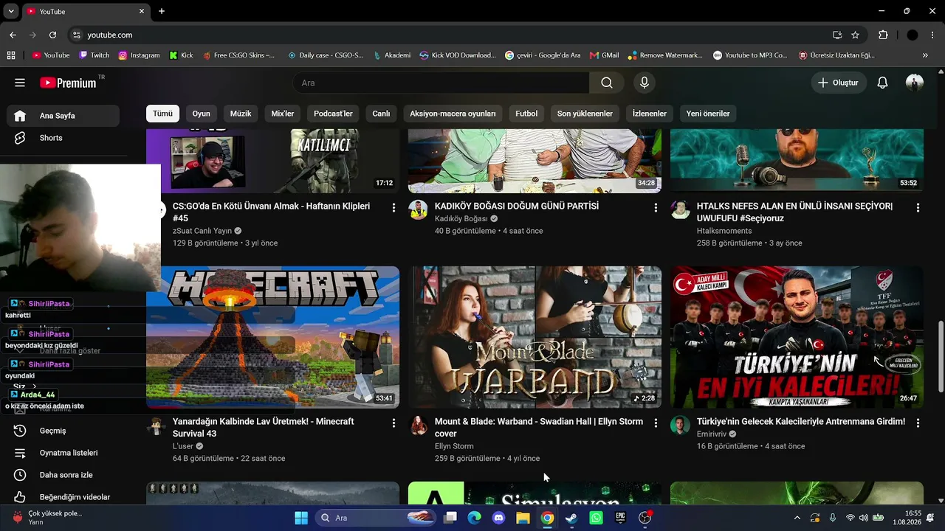The image size is (945, 531).
Task: Play the Türkiye'nin En İyi Kalecileri thumbnail
Action: point(797,337)
